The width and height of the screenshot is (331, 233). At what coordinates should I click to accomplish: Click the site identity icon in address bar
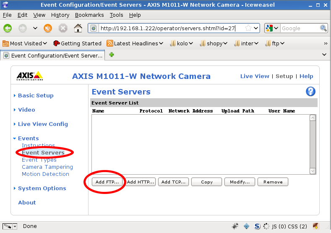[94, 28]
